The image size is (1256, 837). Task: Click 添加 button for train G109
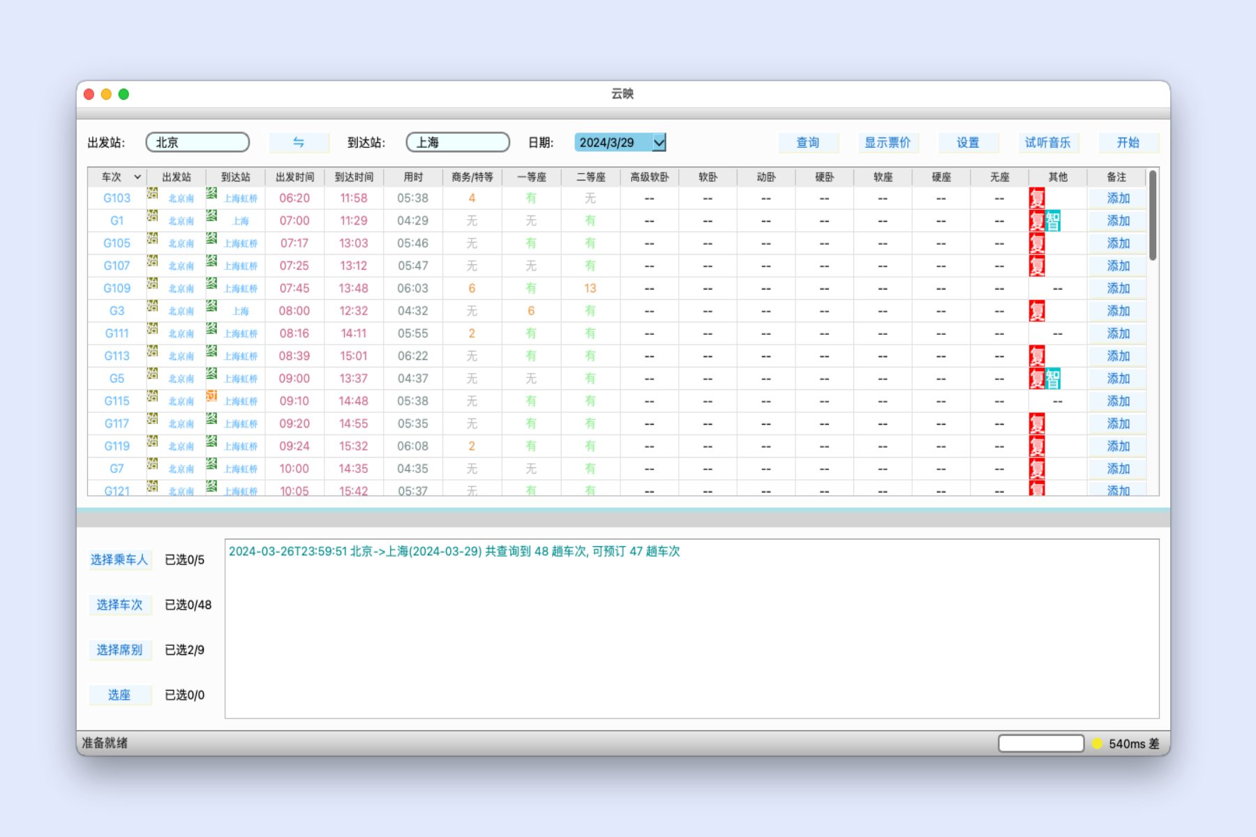(1118, 289)
